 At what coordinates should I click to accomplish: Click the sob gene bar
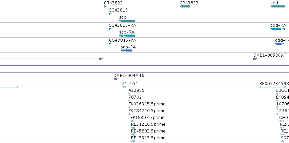point(127,21)
